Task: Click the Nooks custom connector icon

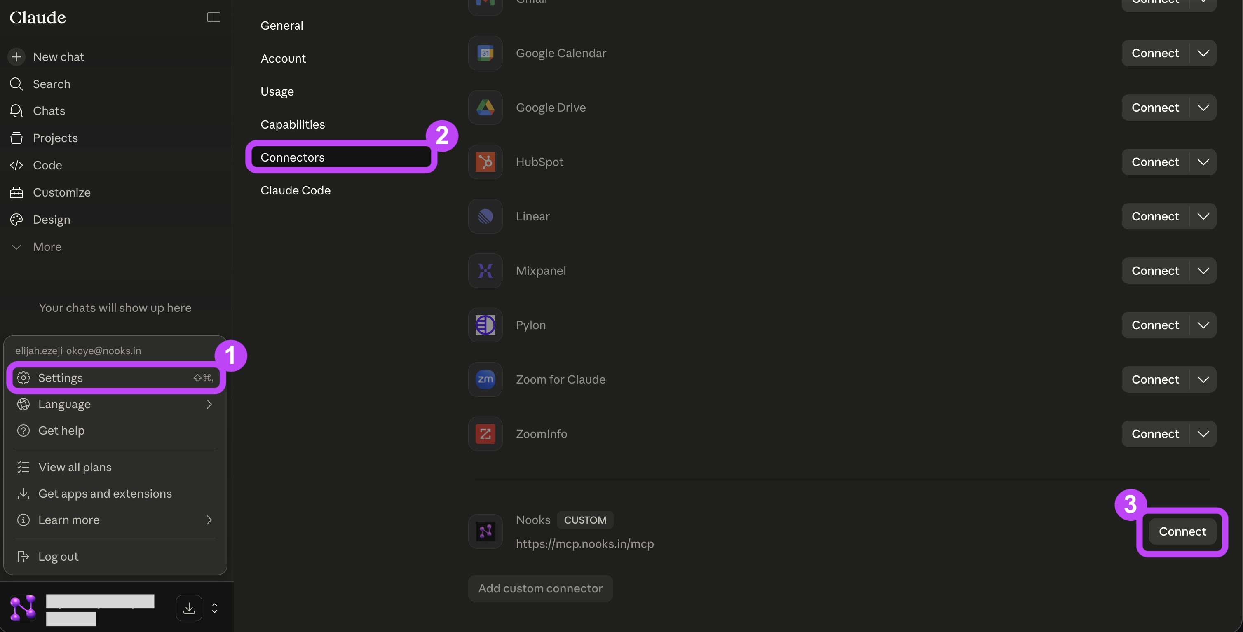Action: point(485,531)
